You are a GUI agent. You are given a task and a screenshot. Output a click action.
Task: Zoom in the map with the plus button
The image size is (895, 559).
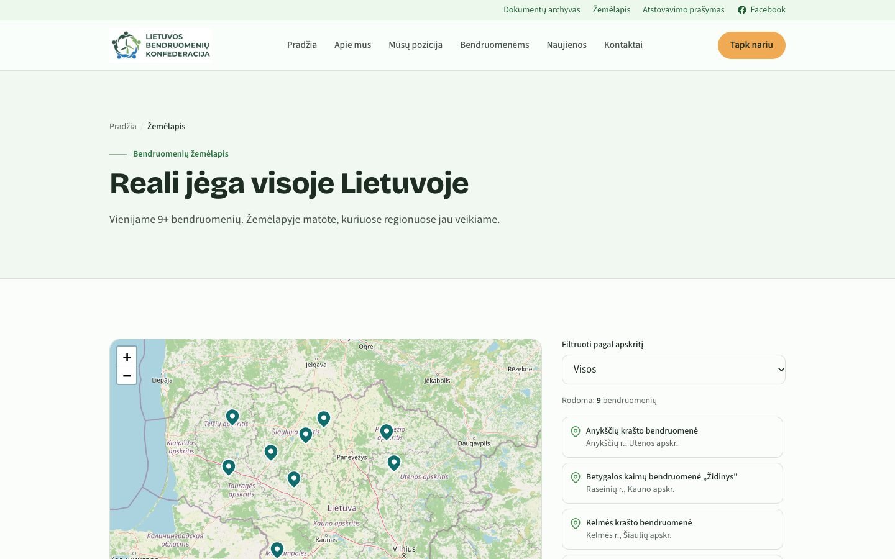(x=127, y=357)
